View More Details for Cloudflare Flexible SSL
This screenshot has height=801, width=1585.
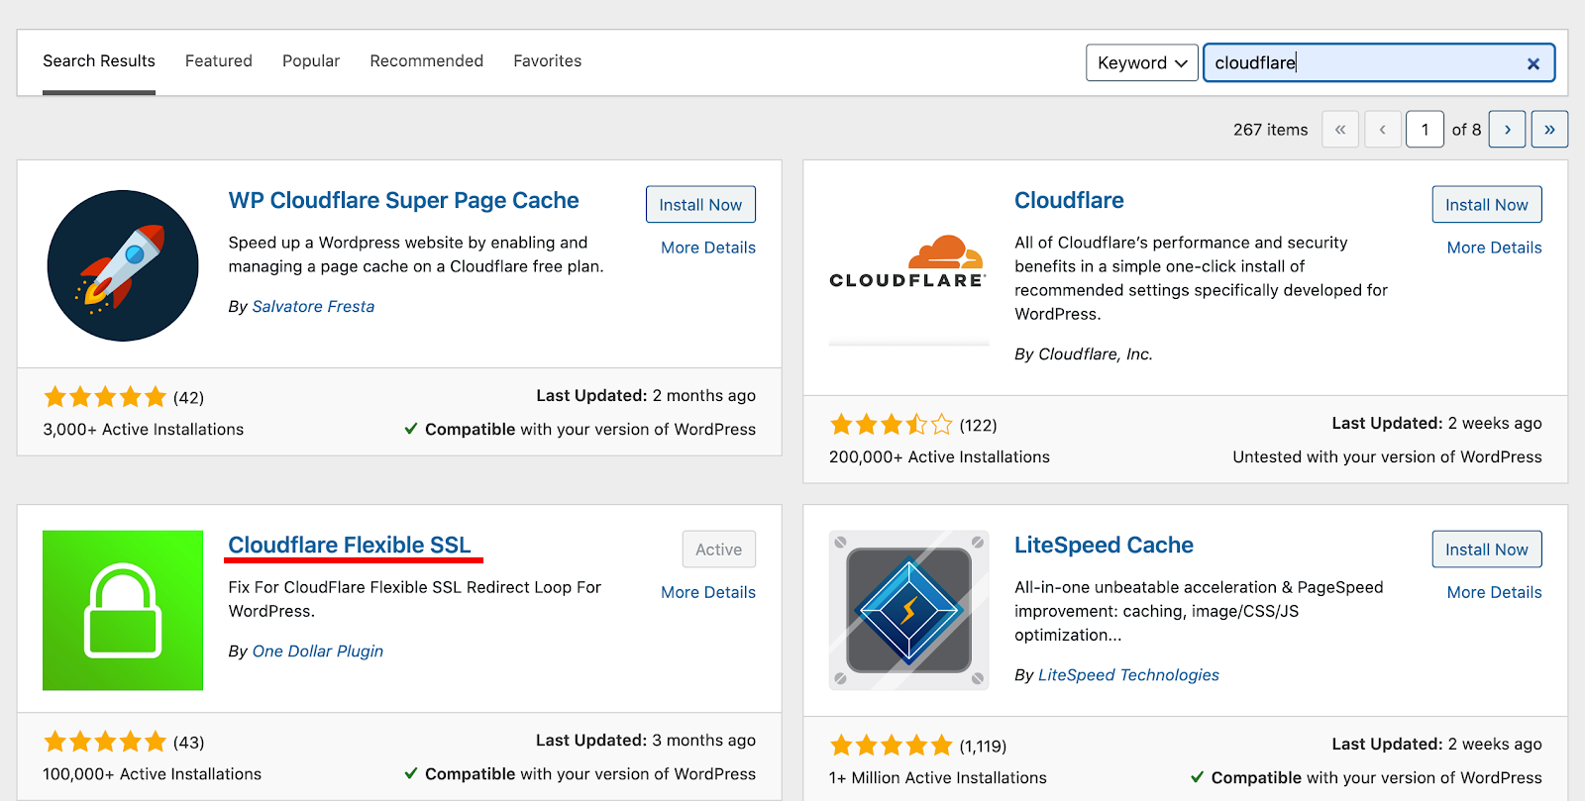708,592
